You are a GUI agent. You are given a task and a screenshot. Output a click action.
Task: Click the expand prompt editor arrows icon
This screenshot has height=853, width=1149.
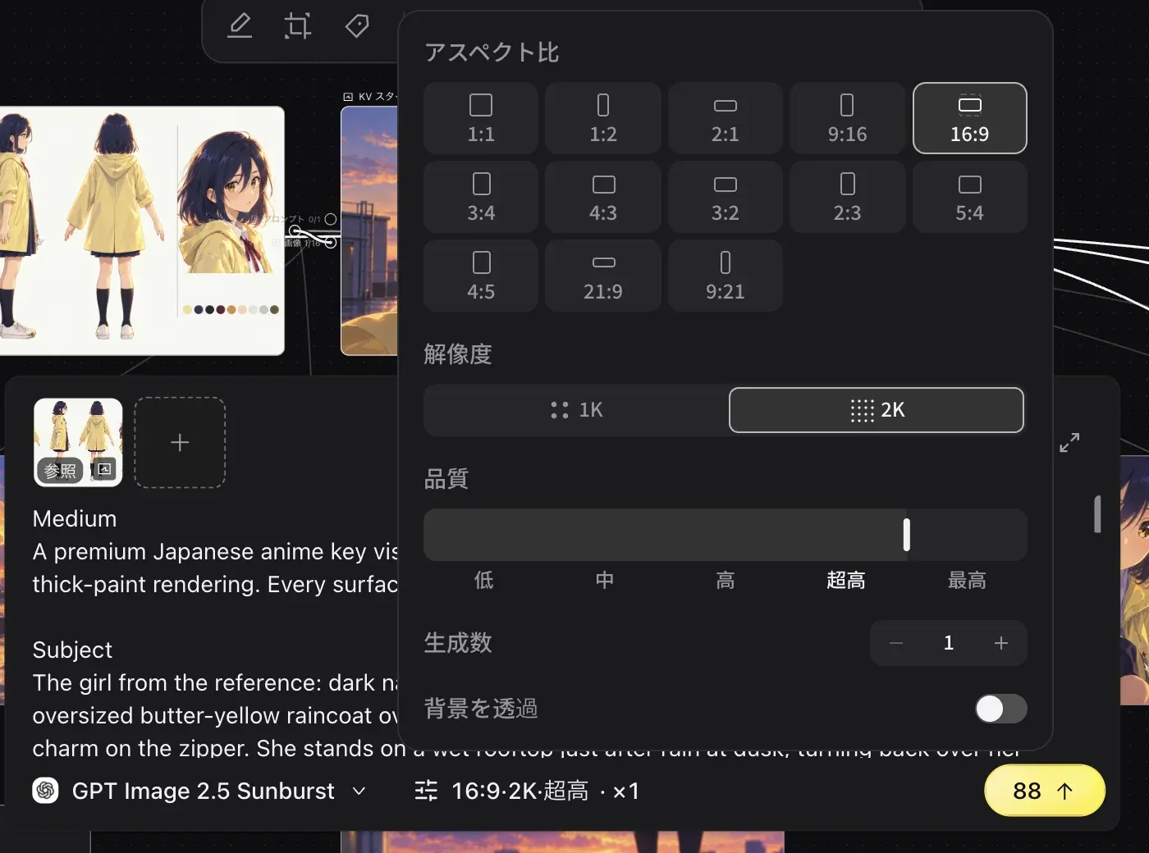tap(1069, 443)
